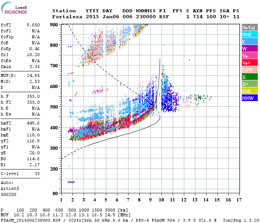This screenshot has height=223, width=260.
Task: Select the E direction legend swatch
Action: coord(250,42)
